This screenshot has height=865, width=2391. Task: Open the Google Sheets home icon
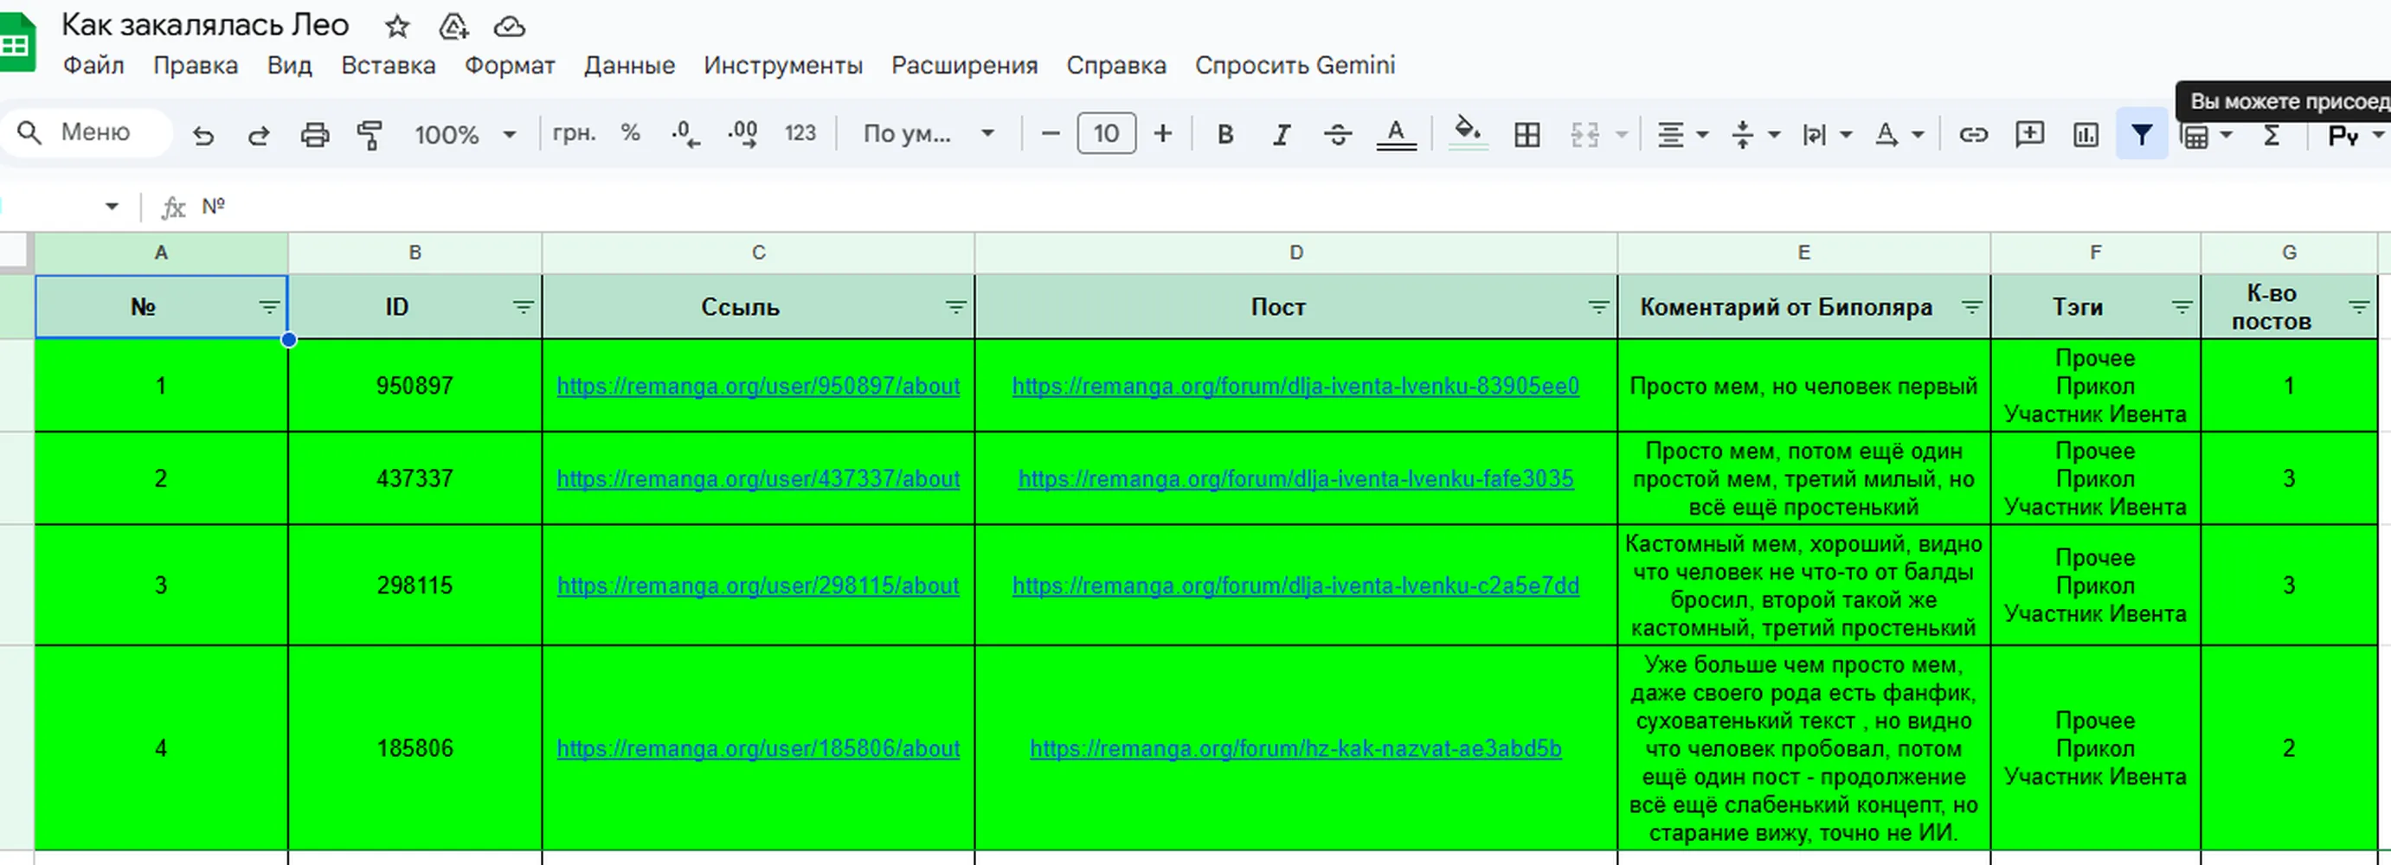click(x=16, y=42)
